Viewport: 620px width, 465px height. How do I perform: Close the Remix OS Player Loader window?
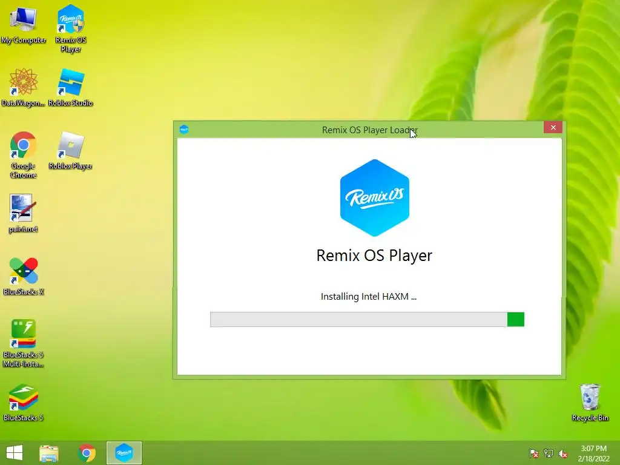coord(553,127)
